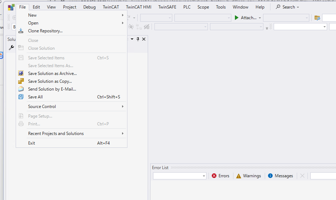Click the Save Solution as Archive icon
The height and width of the screenshot is (200, 336).
pos(21,74)
